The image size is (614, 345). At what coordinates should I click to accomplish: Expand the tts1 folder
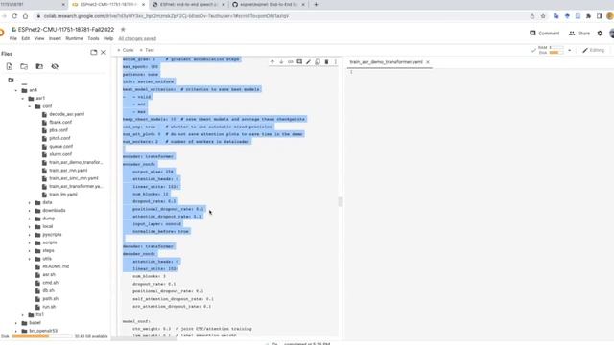click(23, 315)
